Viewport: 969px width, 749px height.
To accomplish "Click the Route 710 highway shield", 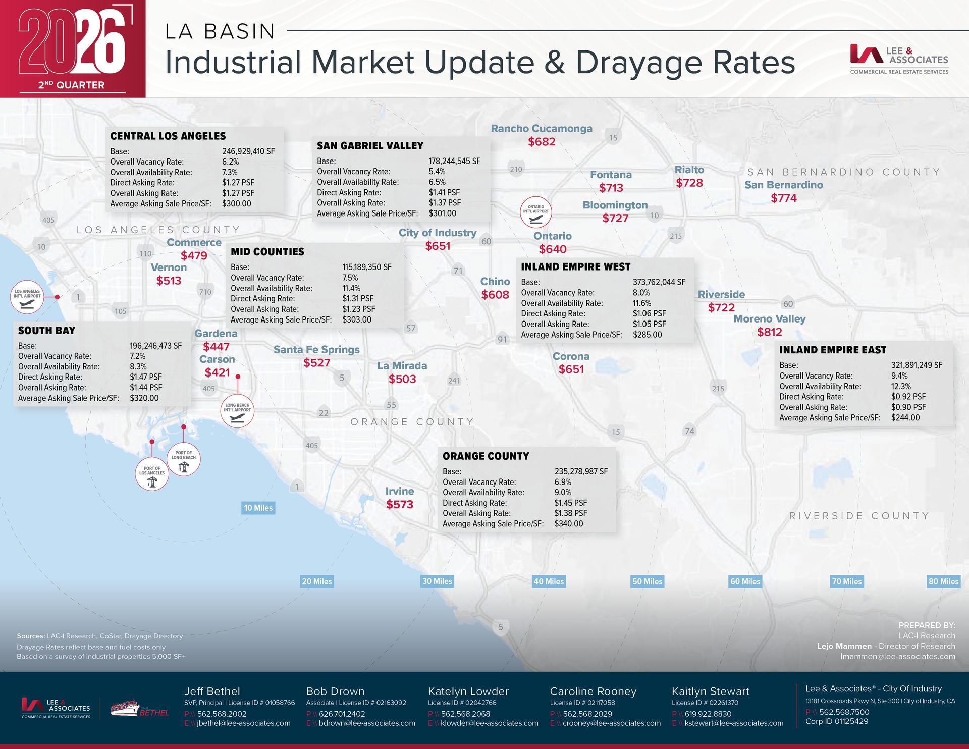I will click(x=205, y=292).
